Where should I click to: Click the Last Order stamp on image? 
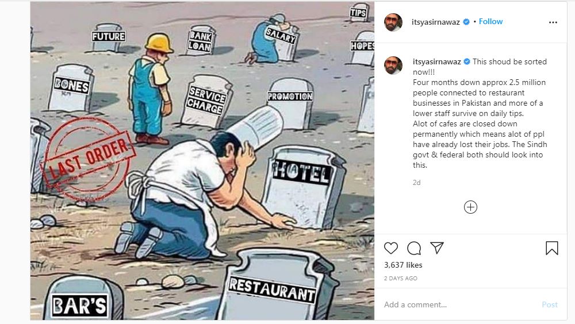87,160
